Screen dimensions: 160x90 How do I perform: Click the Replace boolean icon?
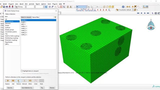tap(7, 81)
